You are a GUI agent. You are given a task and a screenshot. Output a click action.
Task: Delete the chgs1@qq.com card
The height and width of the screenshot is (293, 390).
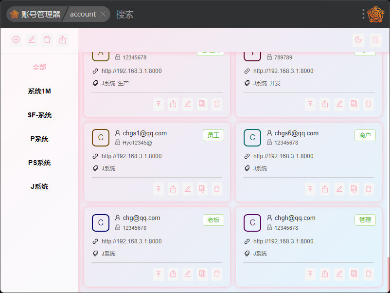[x=217, y=189]
